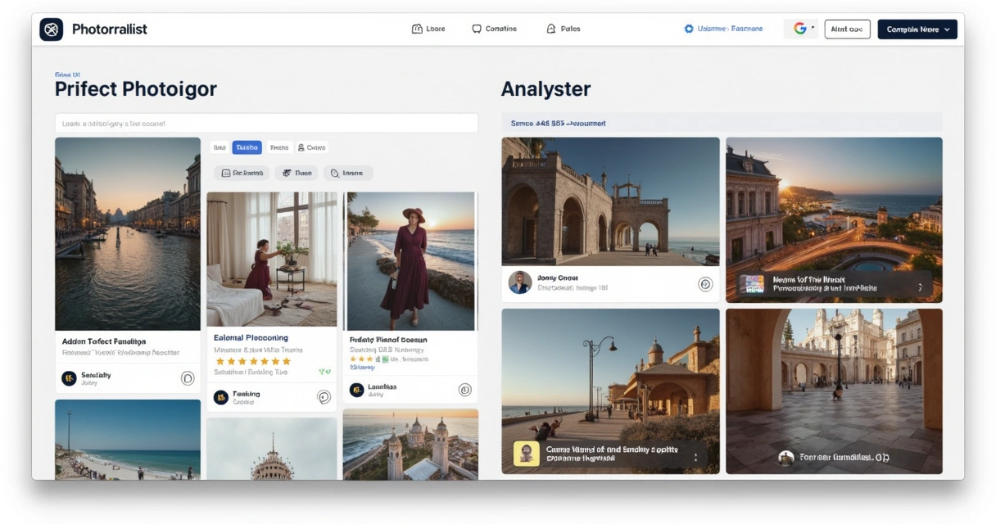Expand the chevron on coastal city overlay
This screenshot has width=996, height=524.
(920, 287)
